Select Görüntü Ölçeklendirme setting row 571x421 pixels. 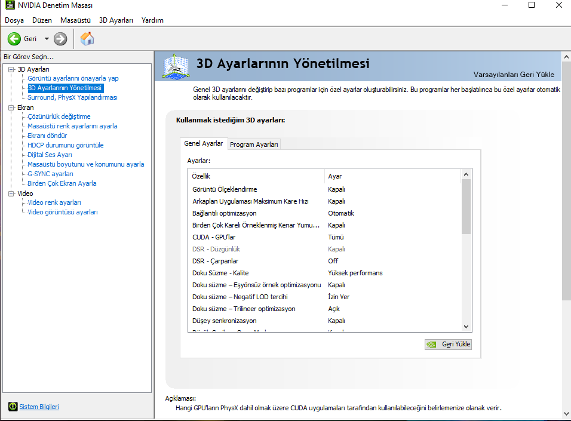[x=324, y=189]
